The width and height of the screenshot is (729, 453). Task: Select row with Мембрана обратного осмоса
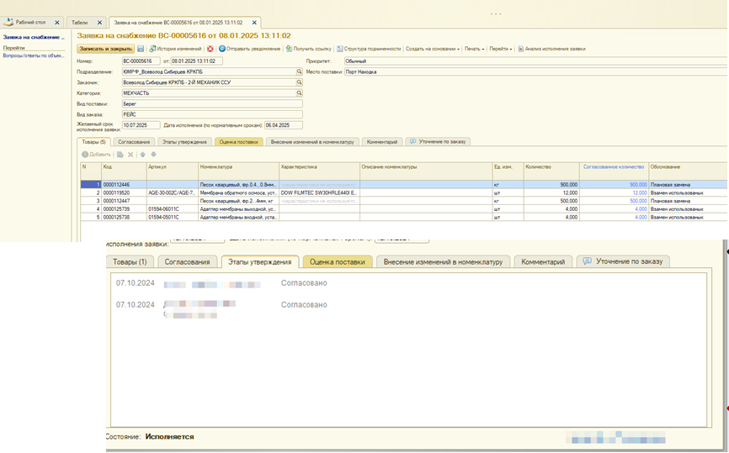coord(403,192)
